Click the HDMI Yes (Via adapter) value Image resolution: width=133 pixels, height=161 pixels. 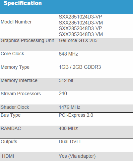point(77,156)
